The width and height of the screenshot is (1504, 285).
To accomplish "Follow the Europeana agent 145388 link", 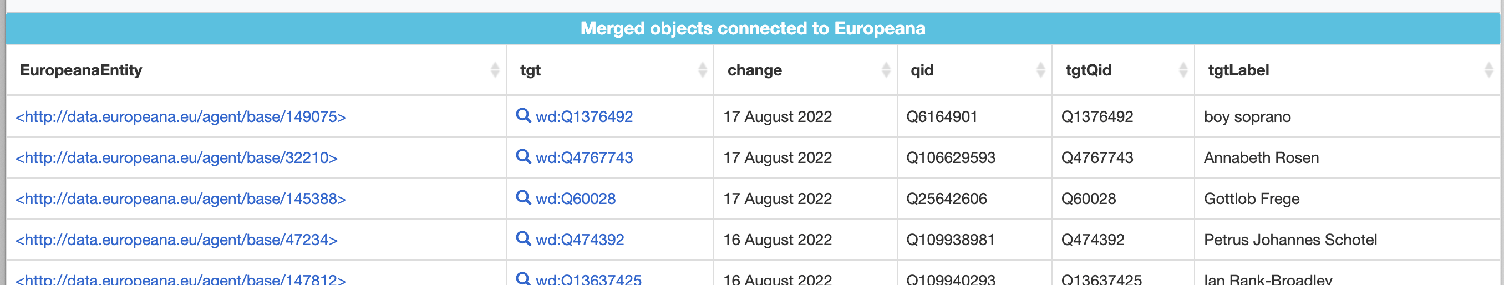I will pos(181,199).
